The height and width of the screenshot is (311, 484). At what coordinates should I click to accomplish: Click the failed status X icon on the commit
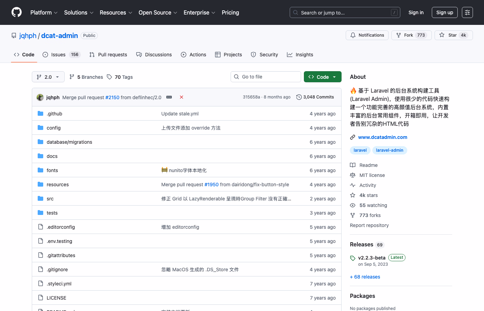point(181,97)
